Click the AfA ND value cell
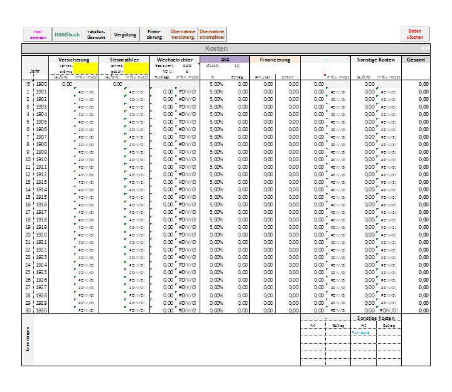This screenshot has height=392, width=452. [236, 65]
